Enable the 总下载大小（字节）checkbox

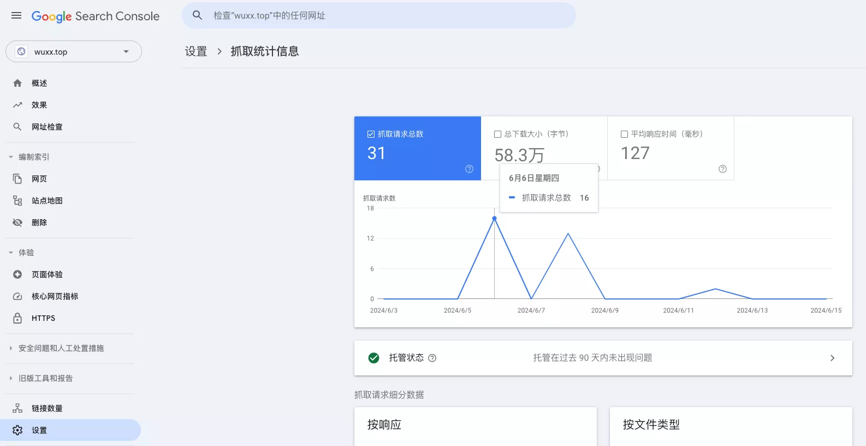pyautogui.click(x=497, y=134)
